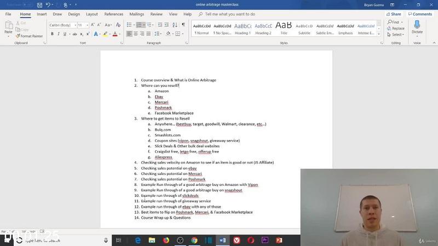The image size is (438, 246).
Task: Toggle Align Left
Action: pyautogui.click(x=129, y=34)
